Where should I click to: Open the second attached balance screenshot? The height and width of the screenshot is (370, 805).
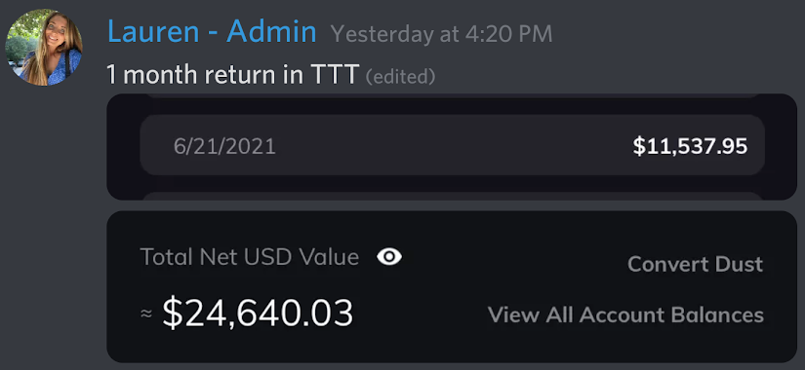point(452,286)
